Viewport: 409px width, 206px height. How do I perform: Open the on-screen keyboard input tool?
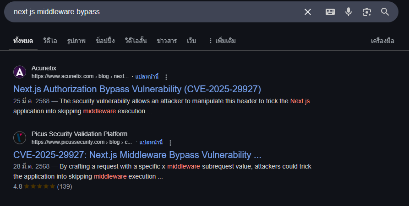coord(330,12)
